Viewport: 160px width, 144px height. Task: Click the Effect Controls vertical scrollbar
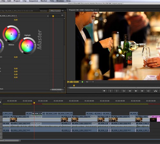tap(64, 53)
